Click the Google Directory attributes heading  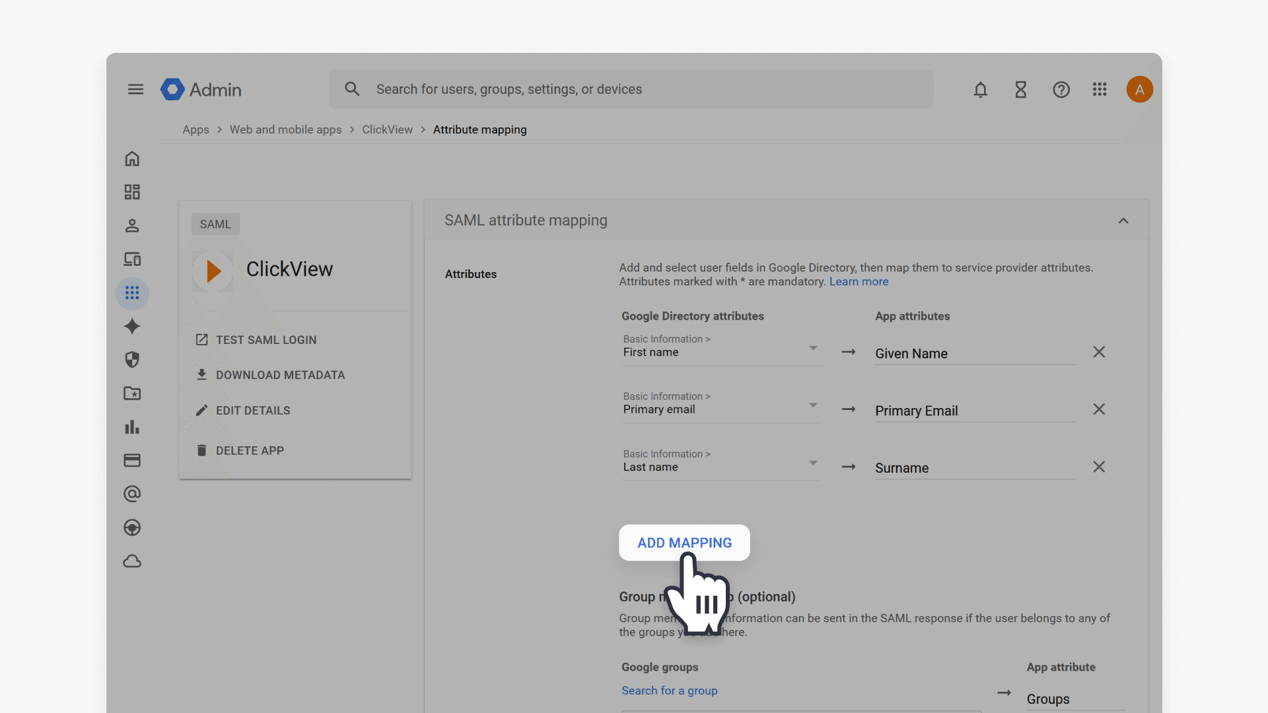click(x=693, y=316)
